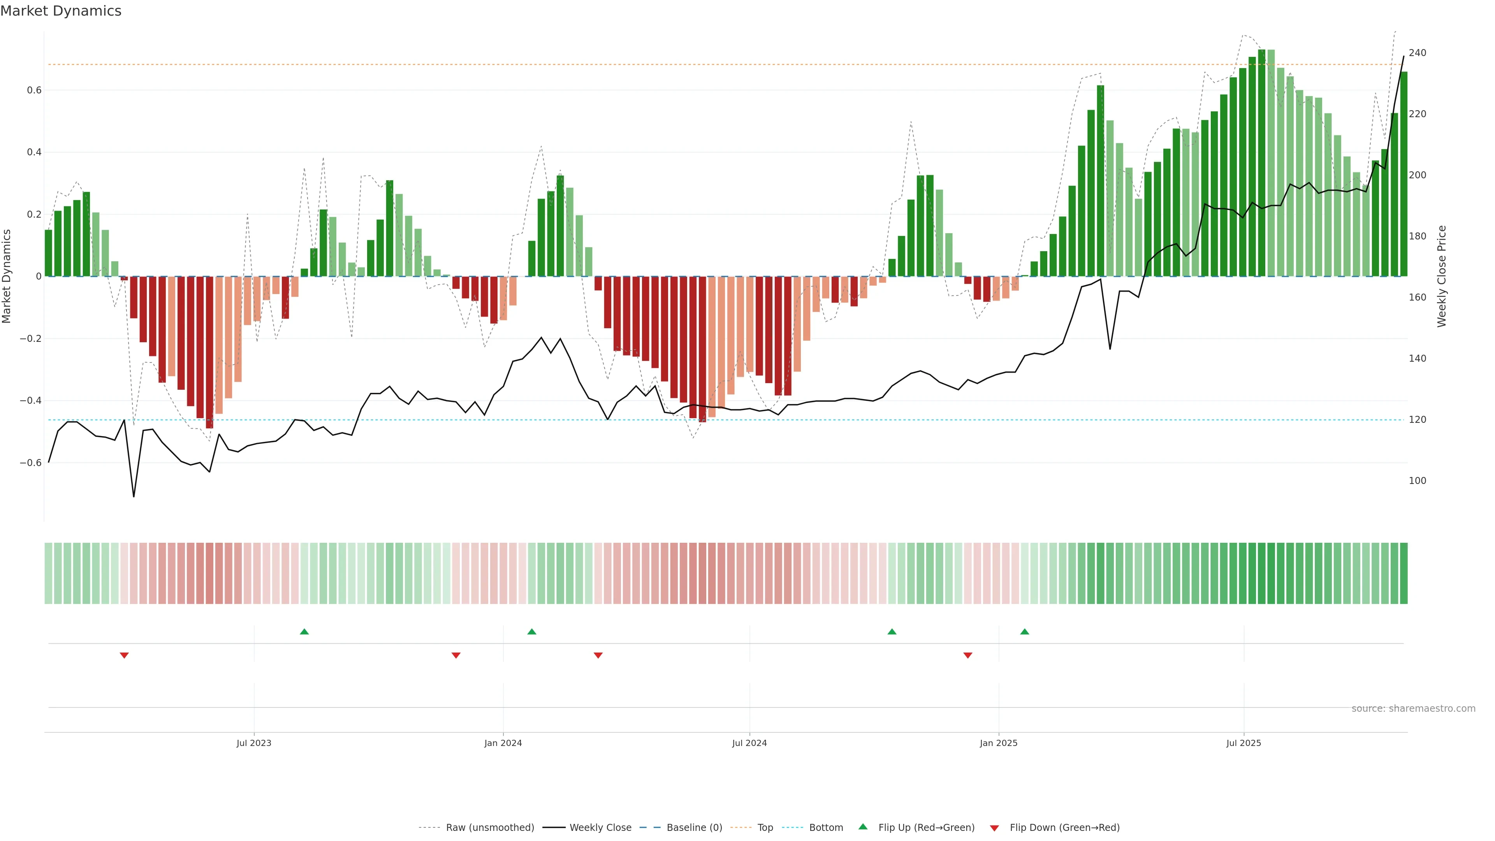Click the Jul 2023 axis label
The height and width of the screenshot is (841, 1495).
pos(253,743)
